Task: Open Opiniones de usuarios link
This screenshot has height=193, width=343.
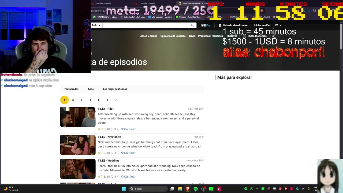Action: tap(173, 36)
